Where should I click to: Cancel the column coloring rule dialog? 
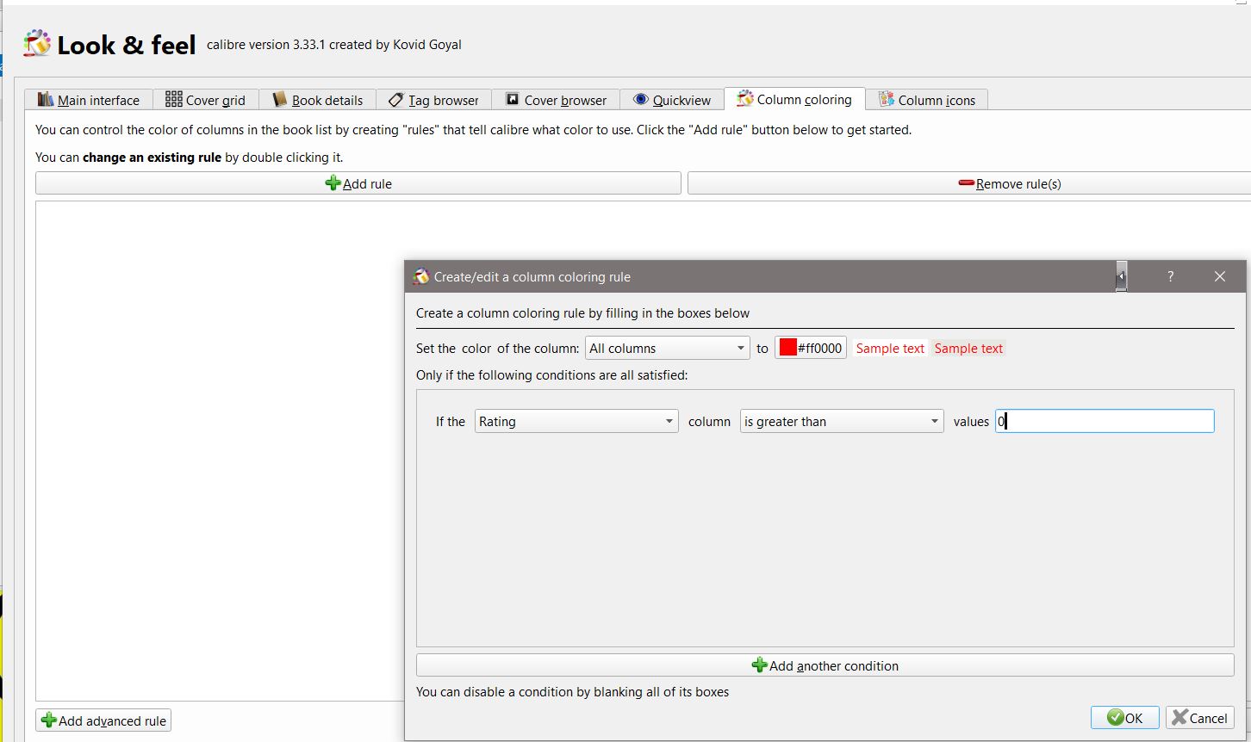(x=1199, y=718)
